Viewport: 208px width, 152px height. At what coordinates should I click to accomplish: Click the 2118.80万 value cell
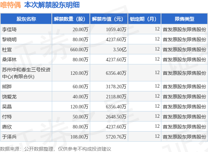pos(109,97)
